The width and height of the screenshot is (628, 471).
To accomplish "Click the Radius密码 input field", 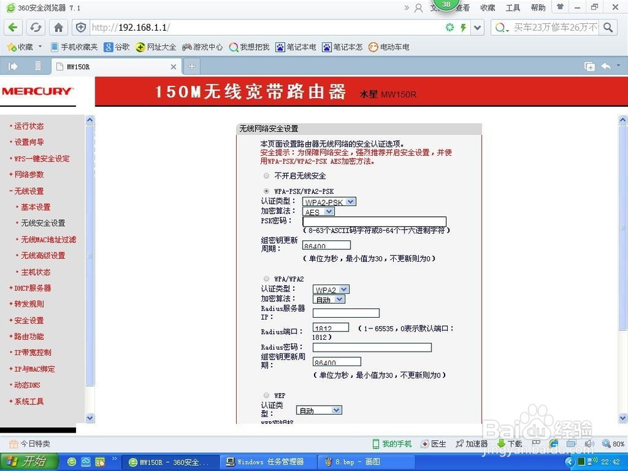I will (x=372, y=347).
